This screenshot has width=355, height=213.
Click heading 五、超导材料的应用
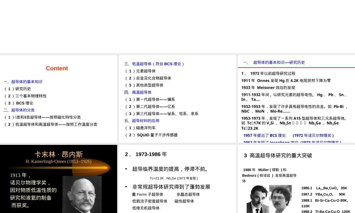click(142, 121)
